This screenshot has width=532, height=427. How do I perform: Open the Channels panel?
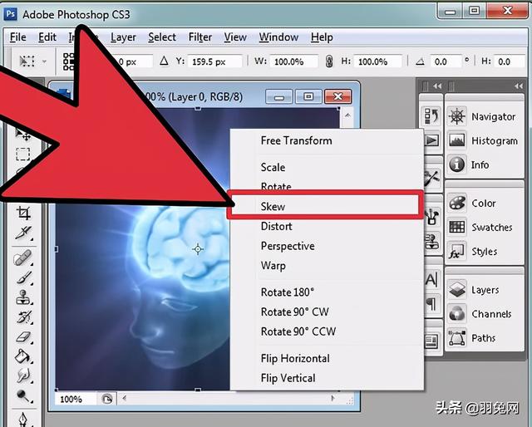click(480, 314)
